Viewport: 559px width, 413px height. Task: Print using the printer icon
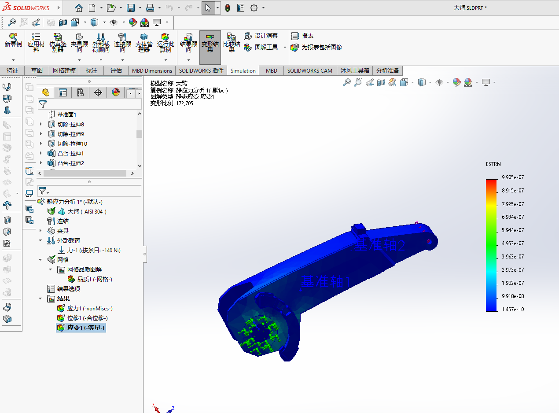[150, 8]
